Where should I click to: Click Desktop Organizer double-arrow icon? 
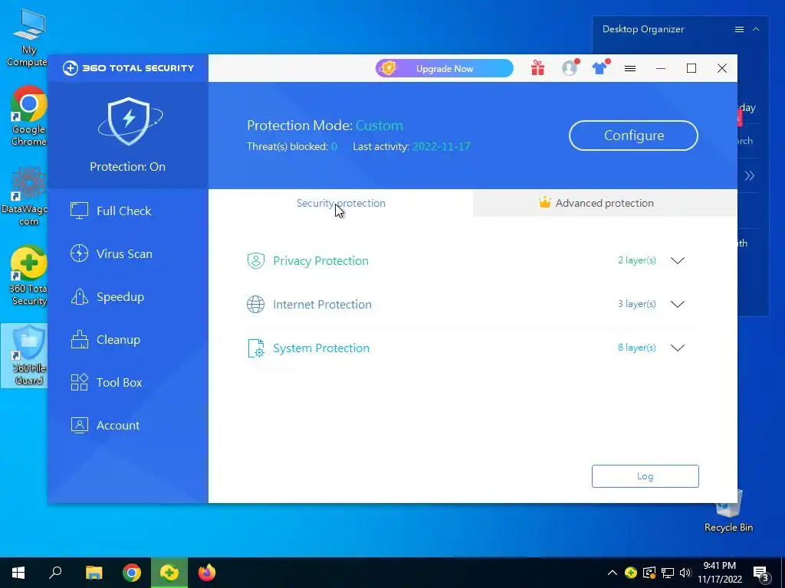pos(750,175)
